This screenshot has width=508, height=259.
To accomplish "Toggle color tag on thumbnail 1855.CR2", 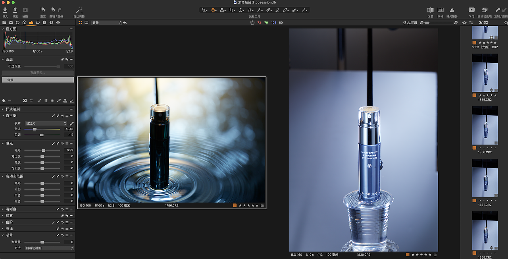I will 474,95.
